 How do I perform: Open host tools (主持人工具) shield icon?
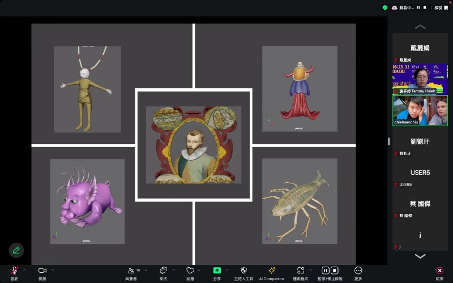tap(243, 271)
